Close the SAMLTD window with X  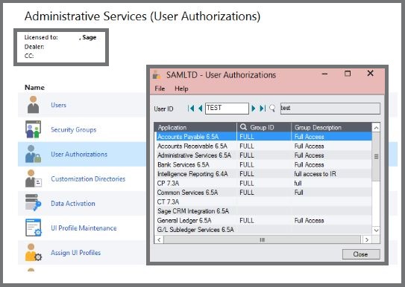point(371,74)
